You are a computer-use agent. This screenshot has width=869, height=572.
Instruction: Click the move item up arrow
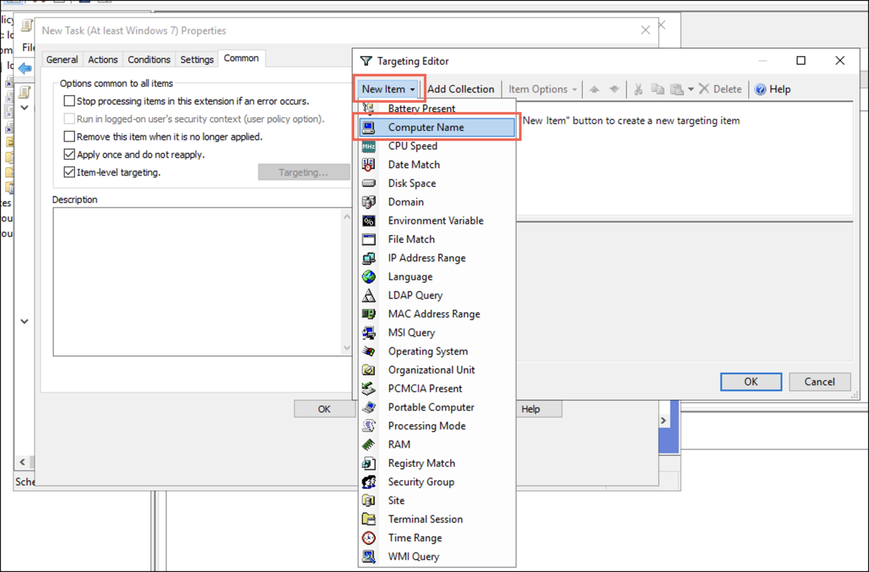point(594,89)
